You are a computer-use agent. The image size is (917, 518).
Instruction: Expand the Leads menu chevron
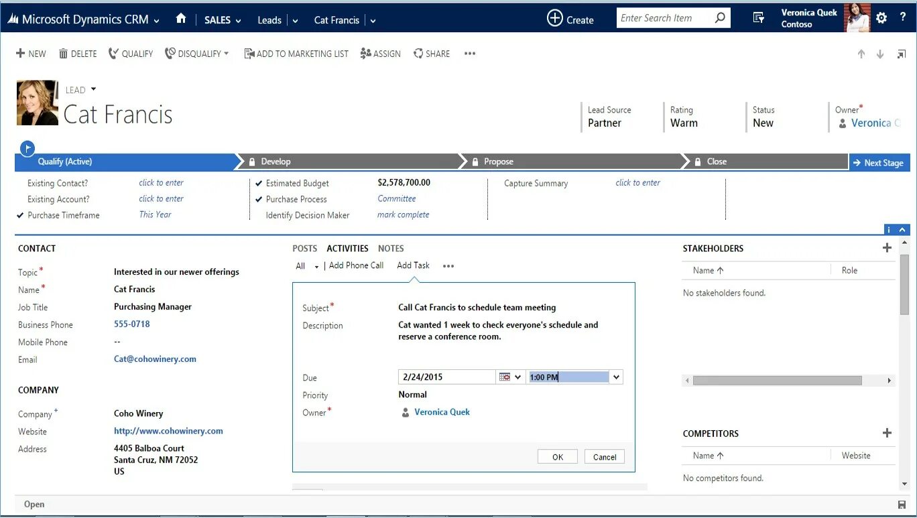tap(296, 21)
